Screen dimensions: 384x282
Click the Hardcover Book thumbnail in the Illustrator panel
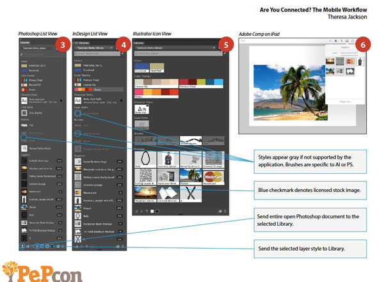pos(168,176)
